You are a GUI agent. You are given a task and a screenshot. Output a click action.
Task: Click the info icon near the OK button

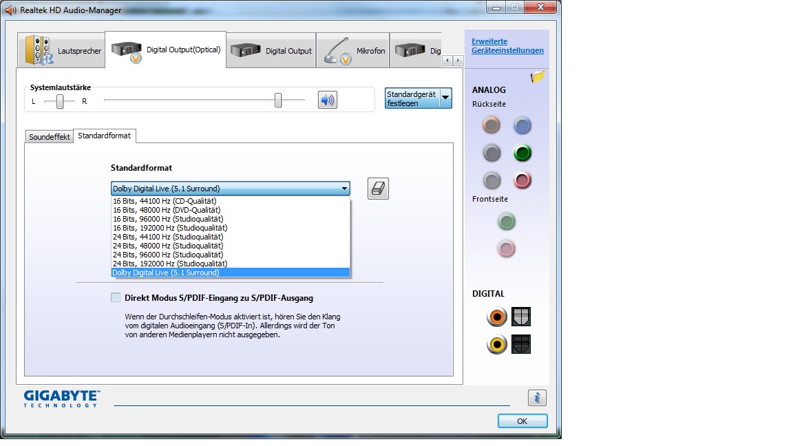pos(537,397)
